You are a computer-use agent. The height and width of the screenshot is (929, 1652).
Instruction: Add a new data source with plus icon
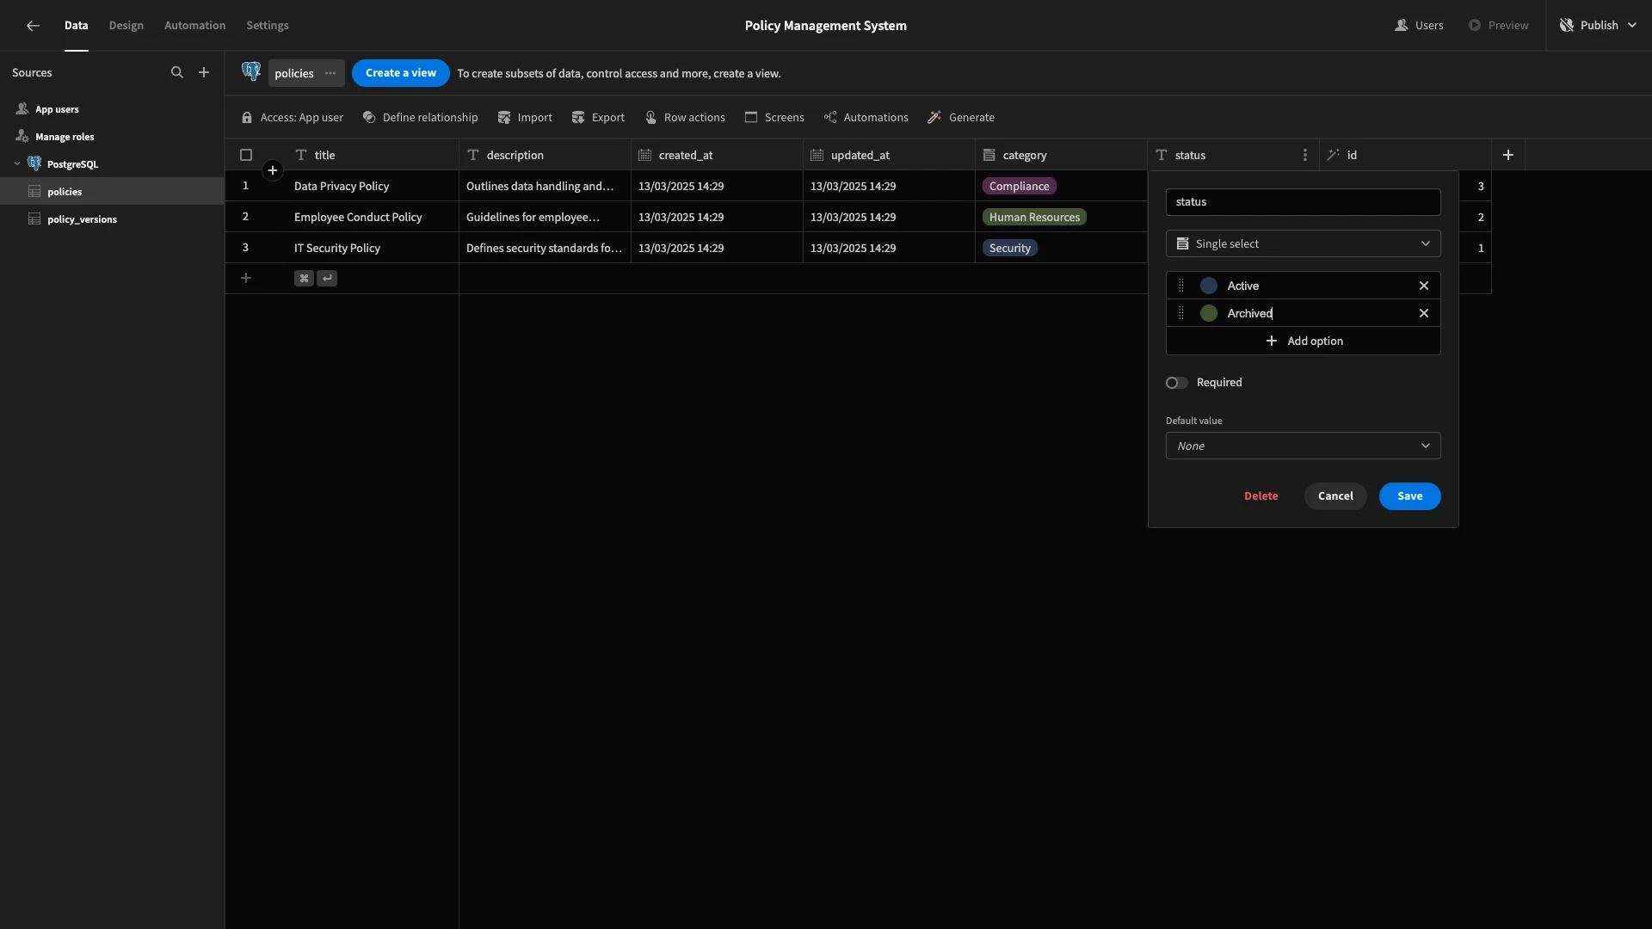coord(204,73)
